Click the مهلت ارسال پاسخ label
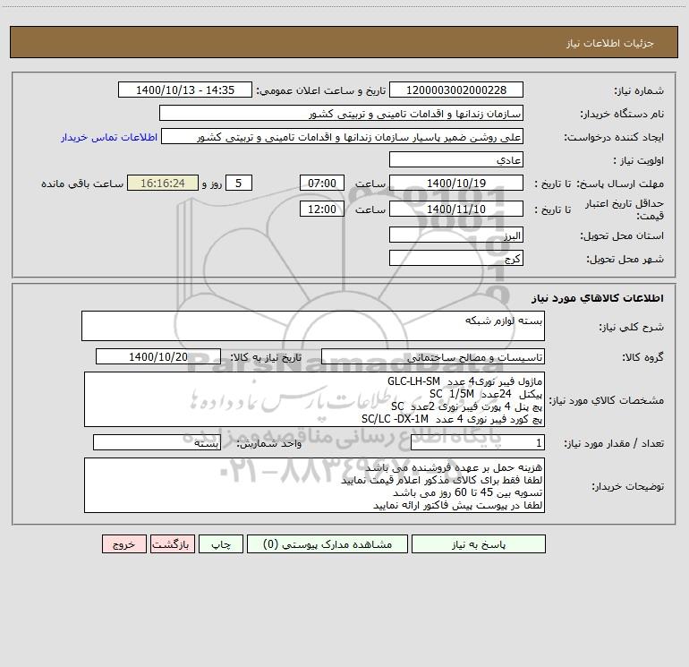This screenshot has width=689, height=667. coord(620,184)
